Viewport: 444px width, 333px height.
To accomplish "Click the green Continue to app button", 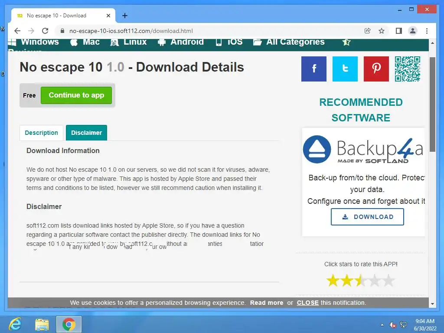I will [76, 95].
